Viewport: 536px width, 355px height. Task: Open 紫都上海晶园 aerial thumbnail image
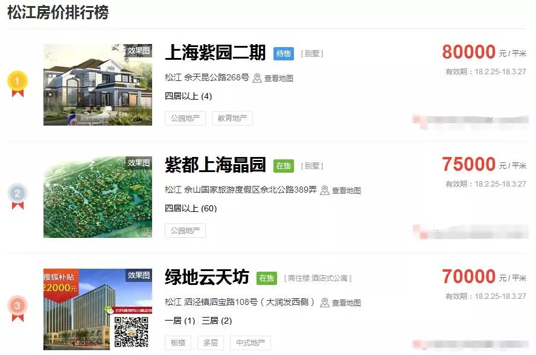pyautogui.click(x=98, y=197)
